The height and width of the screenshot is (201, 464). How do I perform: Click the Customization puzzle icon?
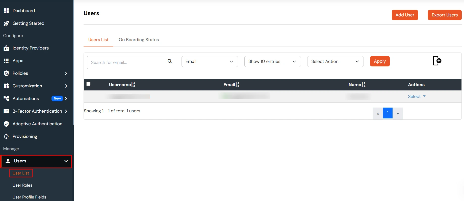point(6,86)
